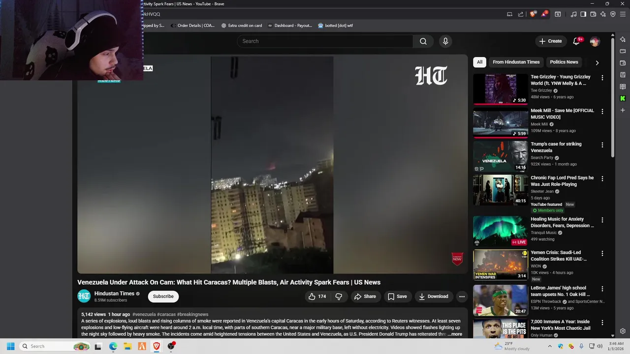Save the video to playlist
The height and width of the screenshot is (354, 630).
(397, 296)
